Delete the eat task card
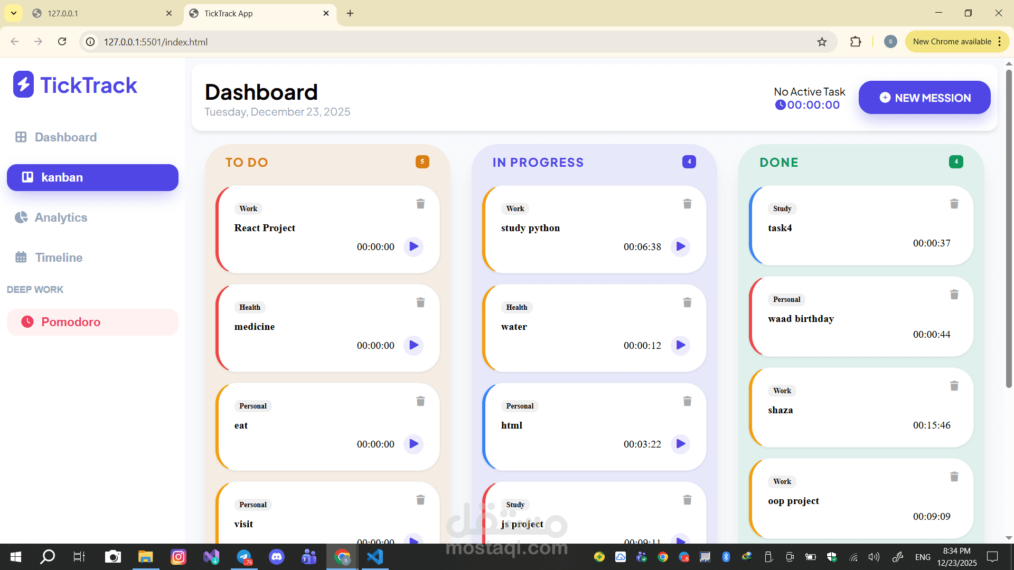Image resolution: width=1014 pixels, height=570 pixels. (x=420, y=401)
